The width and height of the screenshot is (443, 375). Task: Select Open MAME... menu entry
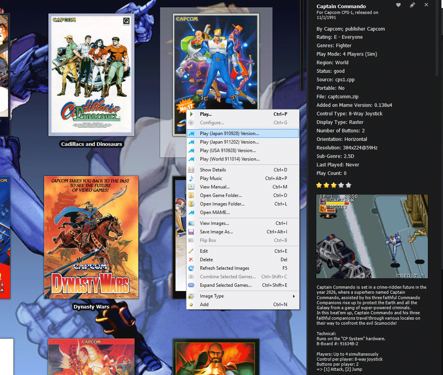pyautogui.click(x=243, y=212)
